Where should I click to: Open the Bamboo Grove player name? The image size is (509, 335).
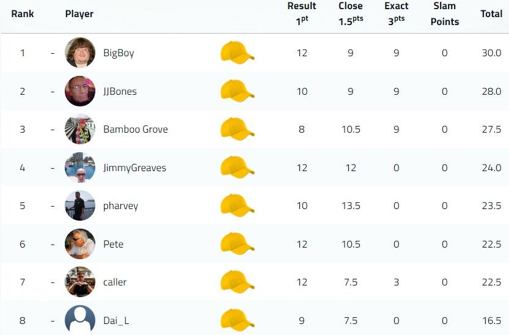click(x=136, y=129)
